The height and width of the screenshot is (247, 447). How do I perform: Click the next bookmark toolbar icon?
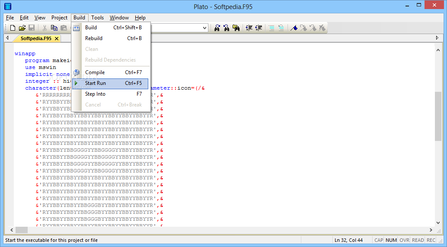[303, 28]
